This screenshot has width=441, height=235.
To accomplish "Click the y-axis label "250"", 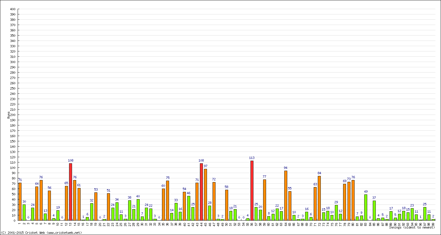I will (12, 88).
